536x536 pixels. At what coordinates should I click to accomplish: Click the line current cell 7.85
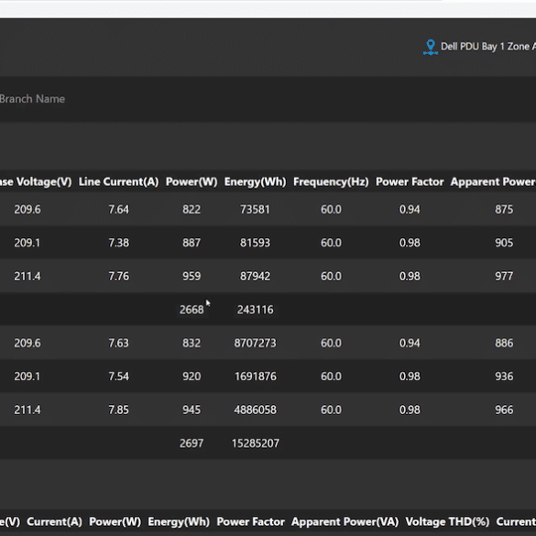(x=118, y=410)
